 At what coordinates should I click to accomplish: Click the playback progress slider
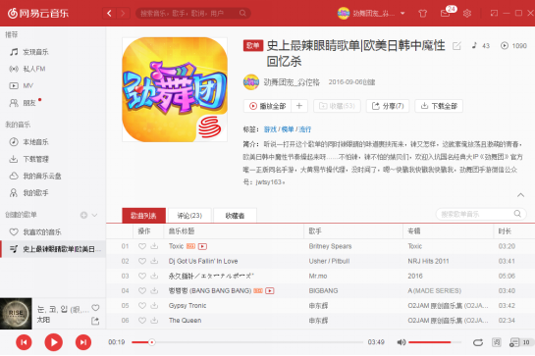(x=247, y=342)
